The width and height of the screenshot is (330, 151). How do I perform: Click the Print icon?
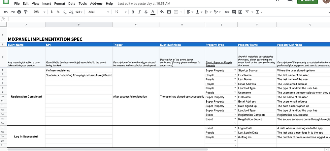tap(19, 12)
